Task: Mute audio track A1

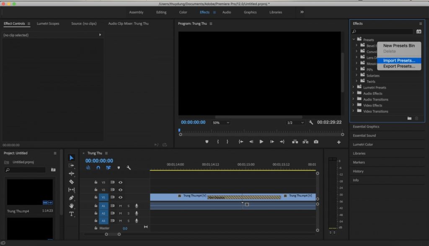Action: point(120,206)
